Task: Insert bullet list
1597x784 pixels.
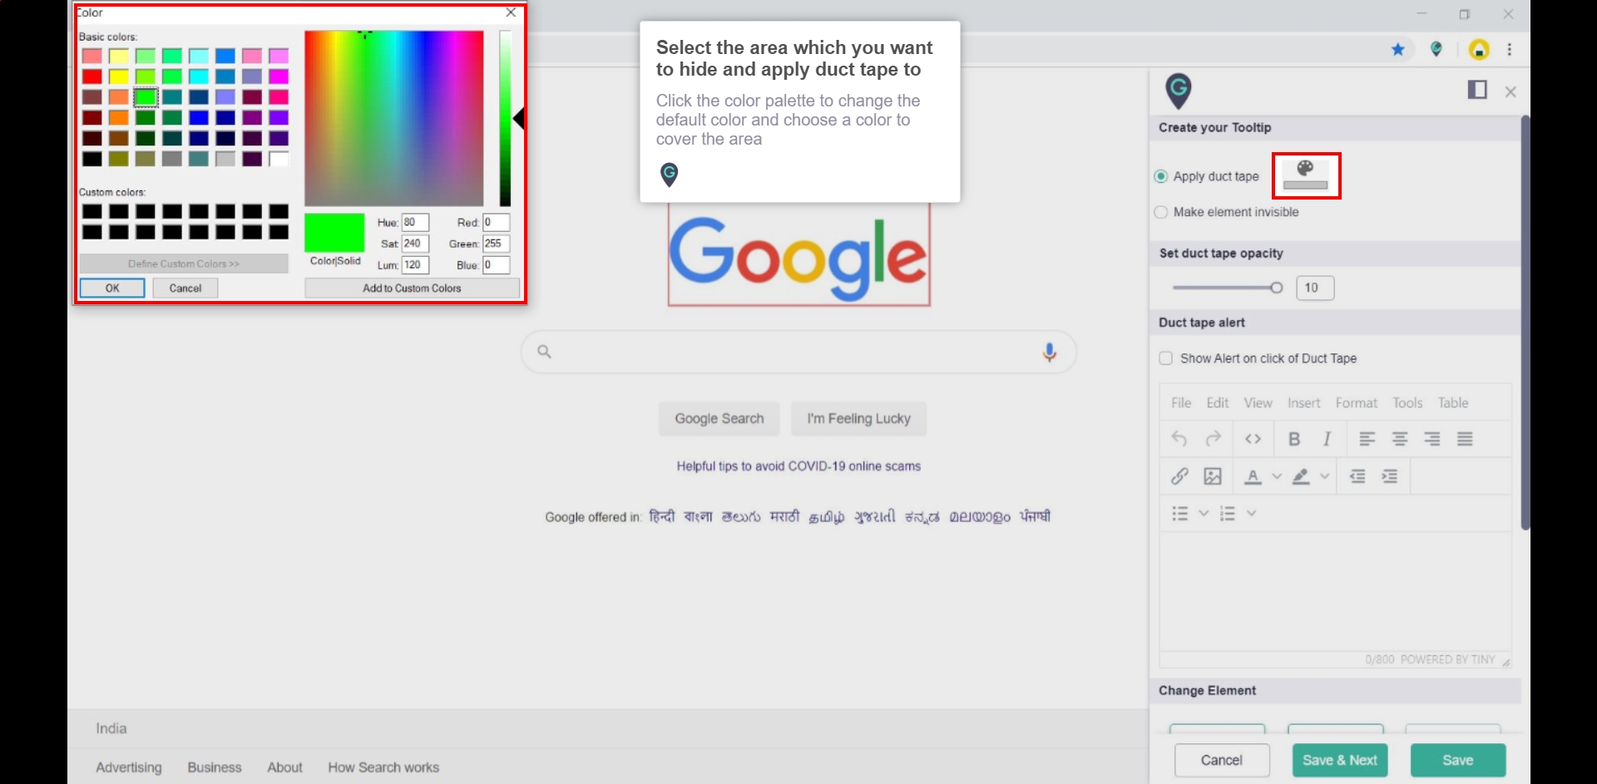Action: [x=1179, y=514]
